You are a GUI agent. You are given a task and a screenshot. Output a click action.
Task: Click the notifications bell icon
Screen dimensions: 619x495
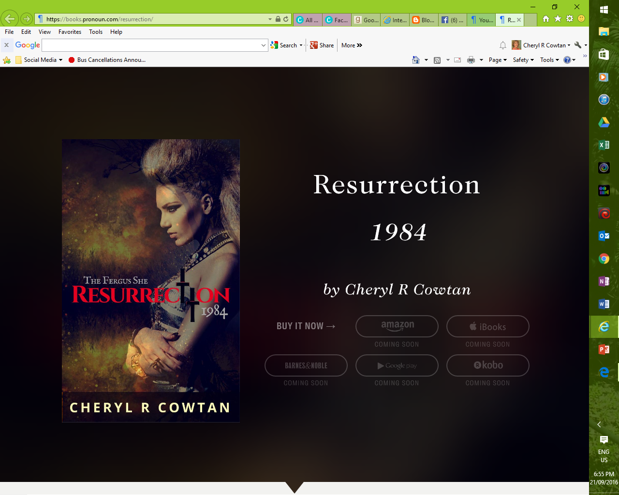coord(503,45)
